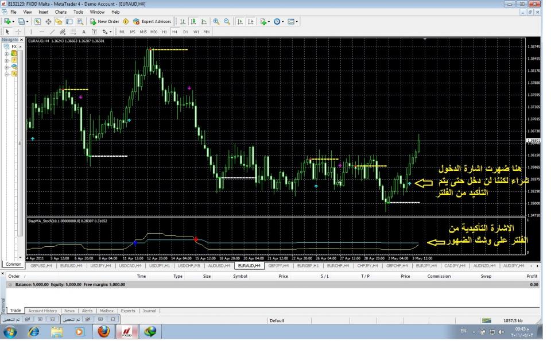The image size is (551, 341).
Task: Open the File menu
Action: [x=13, y=12]
